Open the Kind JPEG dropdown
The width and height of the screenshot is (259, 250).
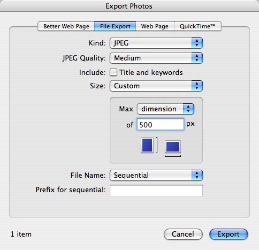pos(156,43)
